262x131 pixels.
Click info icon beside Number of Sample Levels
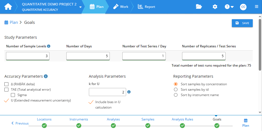pos(49,46)
